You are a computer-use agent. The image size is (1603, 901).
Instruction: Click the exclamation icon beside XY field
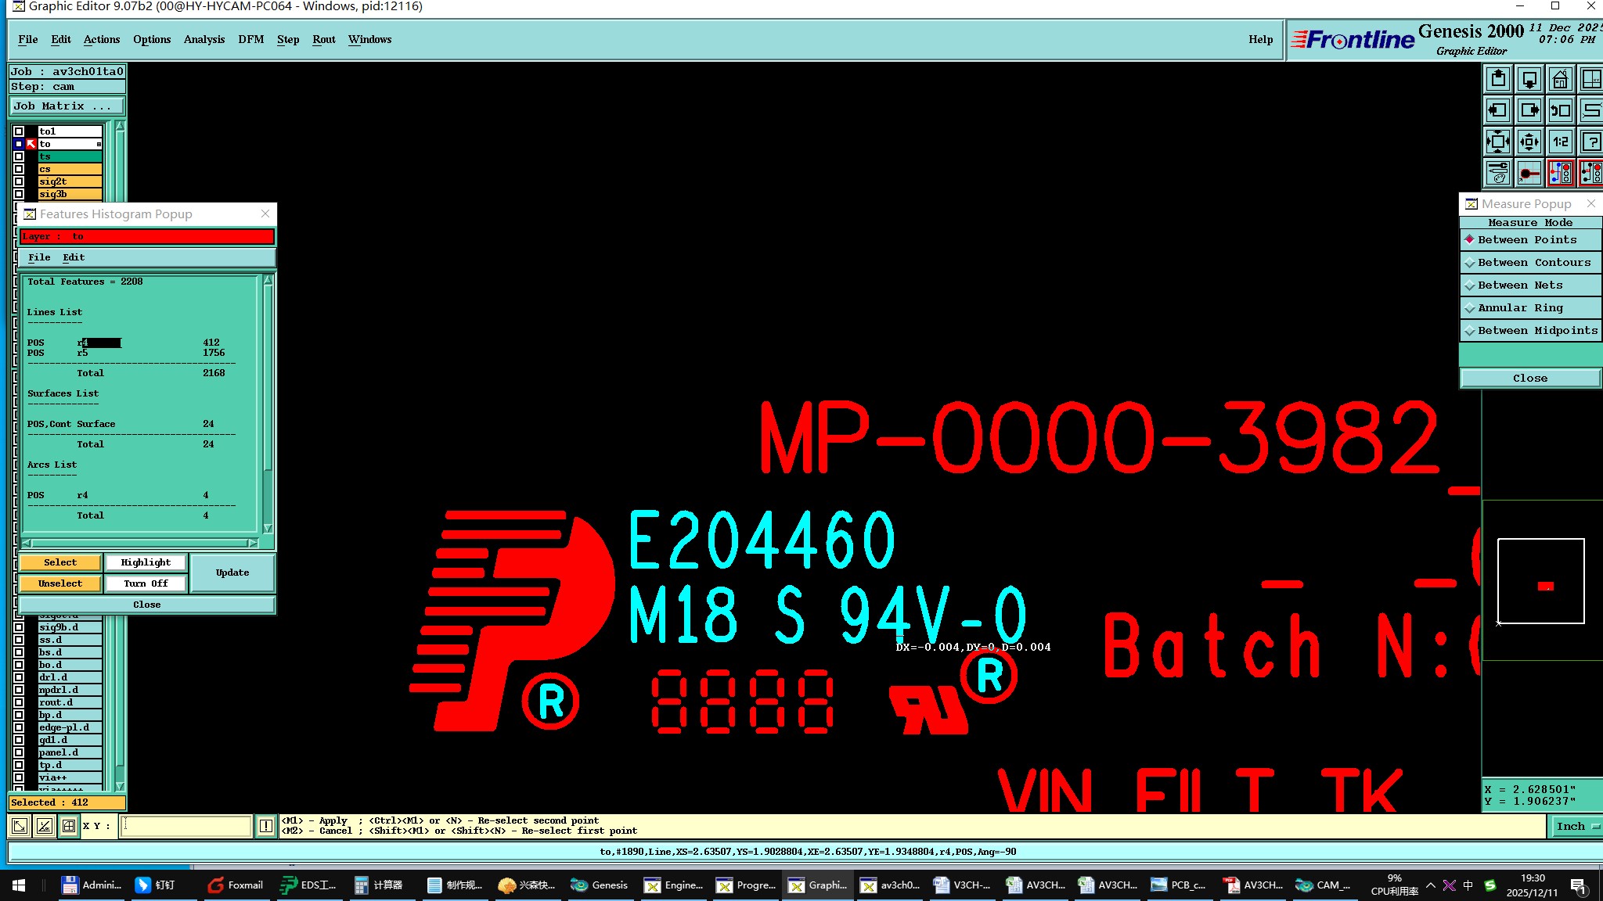pyautogui.click(x=266, y=826)
